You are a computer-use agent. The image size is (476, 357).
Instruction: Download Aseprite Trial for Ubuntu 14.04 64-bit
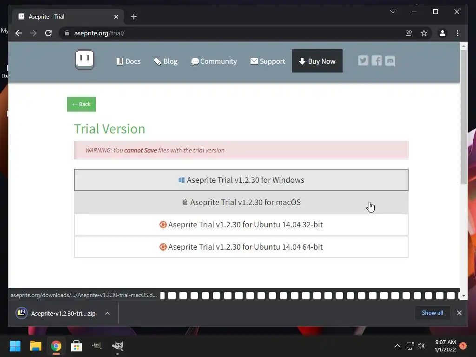(x=241, y=247)
